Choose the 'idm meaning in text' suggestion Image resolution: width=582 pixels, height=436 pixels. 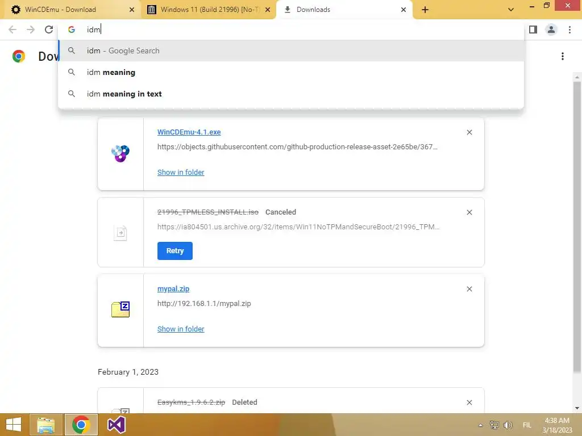[x=291, y=94]
